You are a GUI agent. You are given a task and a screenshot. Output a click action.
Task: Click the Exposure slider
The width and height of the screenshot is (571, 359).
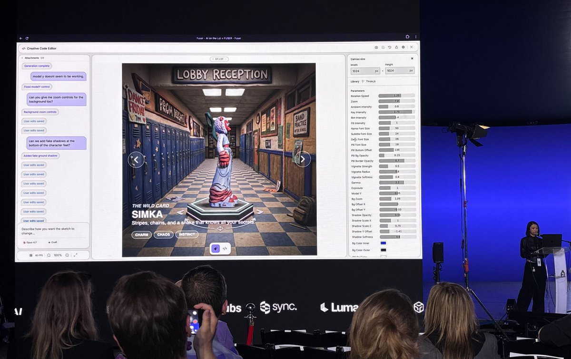point(397,188)
